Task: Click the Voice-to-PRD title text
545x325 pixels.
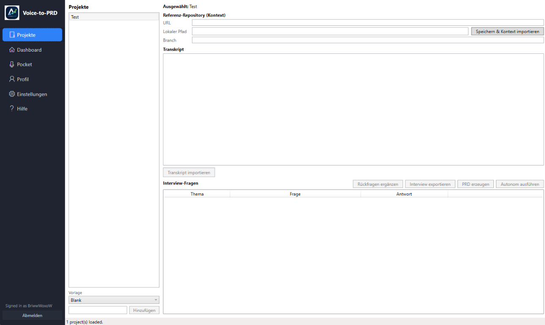Action: tap(40, 13)
